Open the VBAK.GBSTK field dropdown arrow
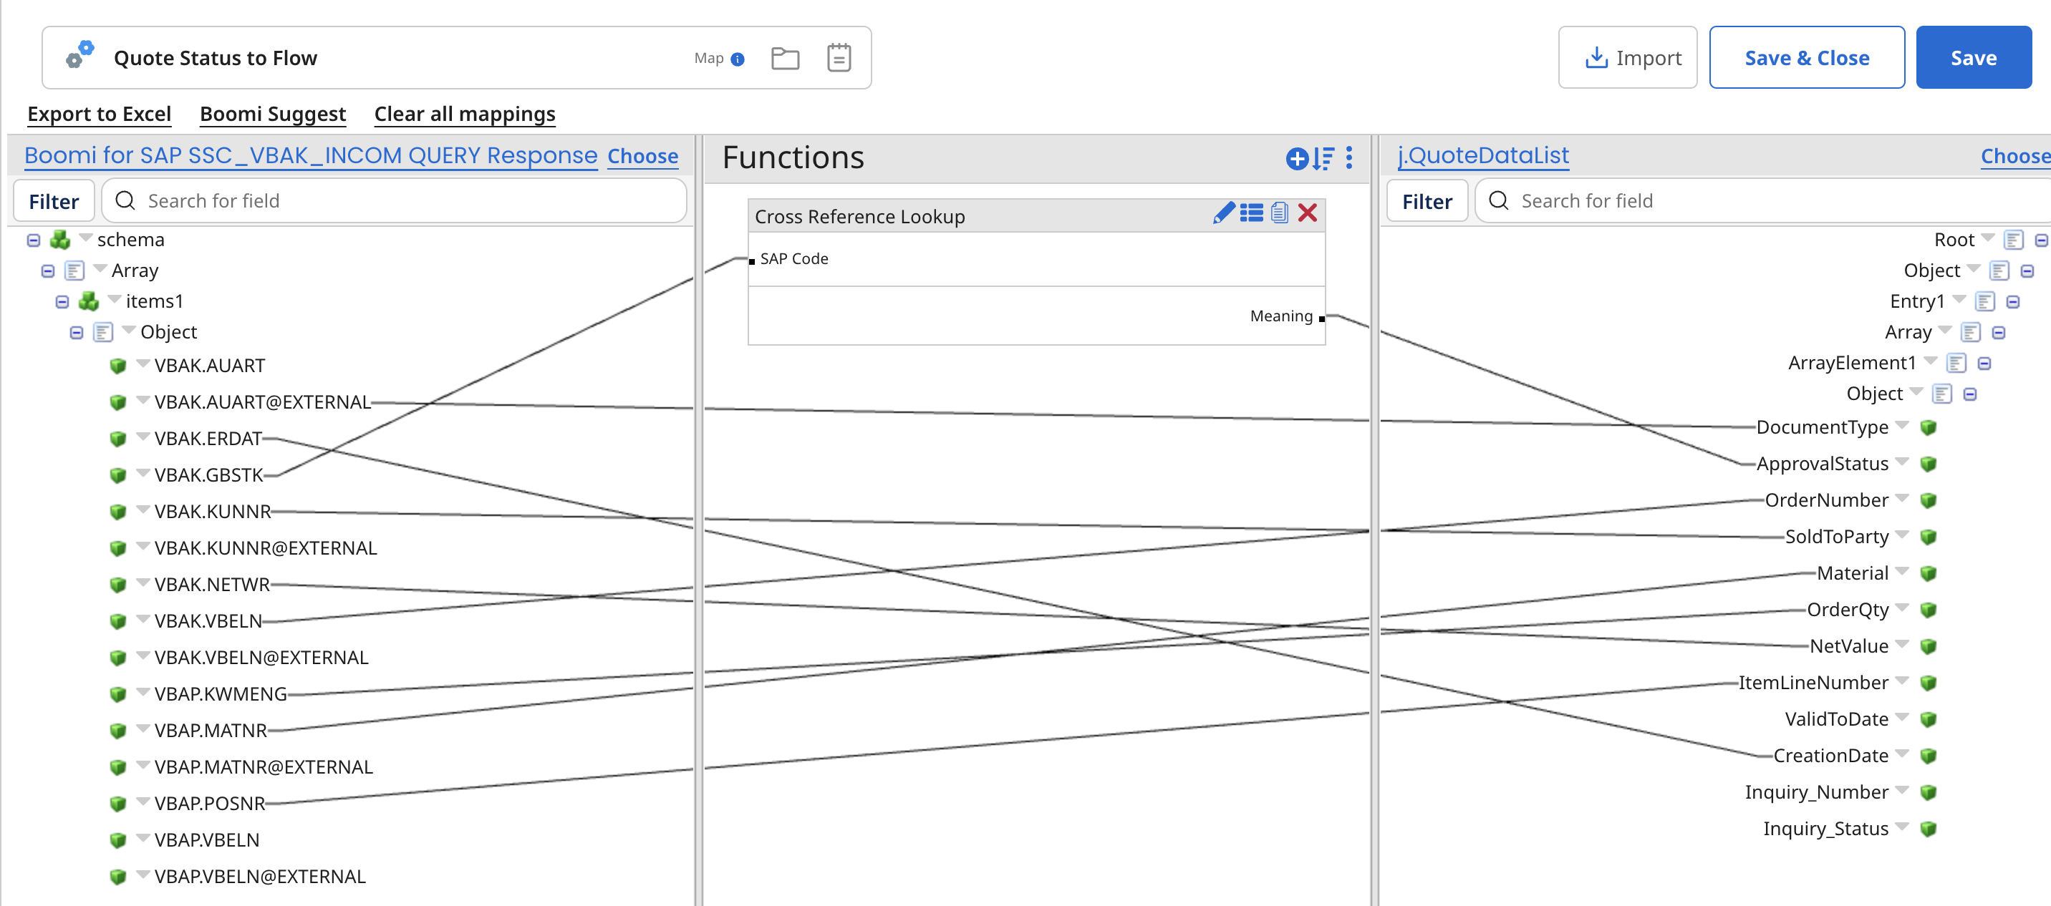This screenshot has height=906, width=2051. [143, 473]
